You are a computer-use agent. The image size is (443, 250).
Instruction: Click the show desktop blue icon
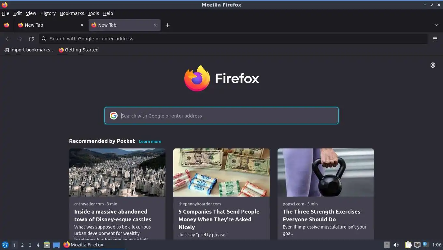pyautogui.click(x=56, y=245)
